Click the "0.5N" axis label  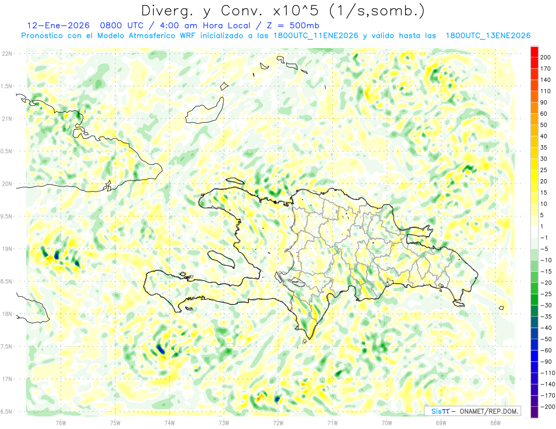coord(7,151)
